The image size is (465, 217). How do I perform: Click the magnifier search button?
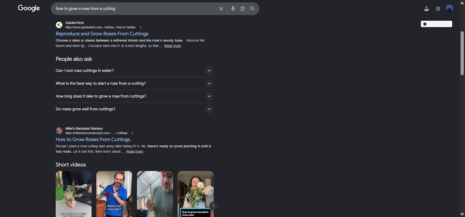[x=252, y=9]
